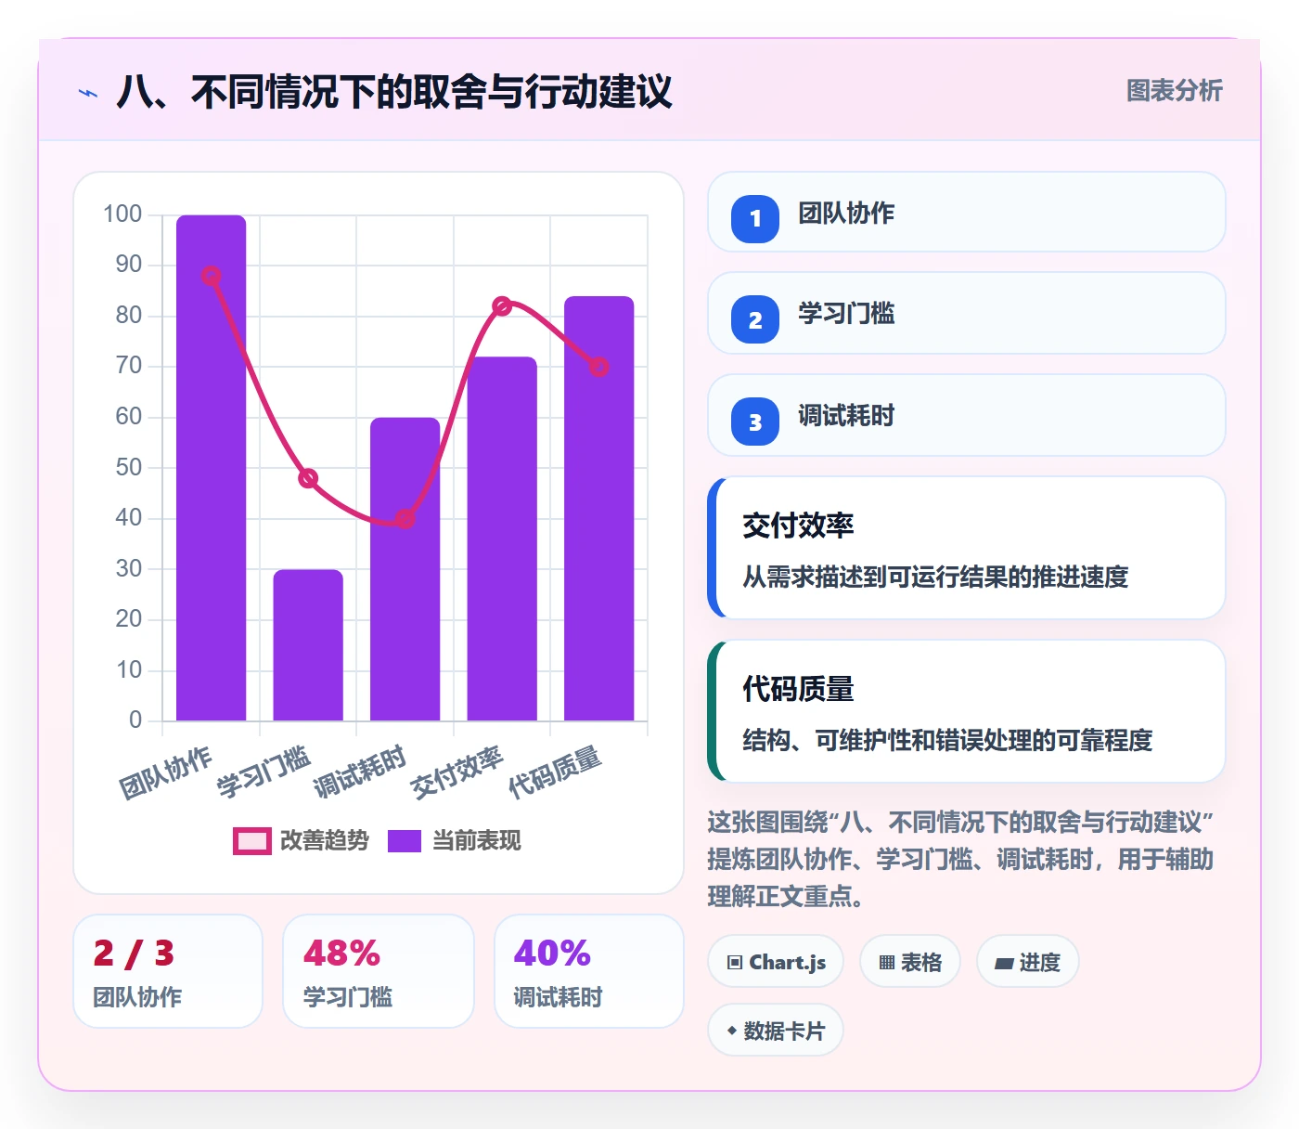Click the 数据卡片 tag

point(776,1031)
